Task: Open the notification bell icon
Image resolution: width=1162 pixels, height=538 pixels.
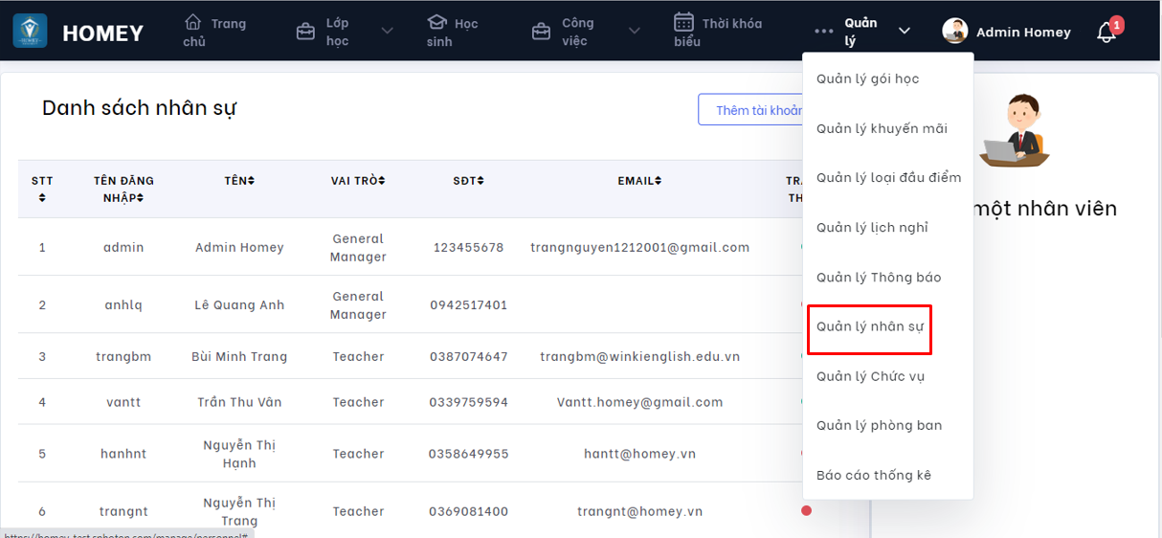Action: (x=1106, y=33)
